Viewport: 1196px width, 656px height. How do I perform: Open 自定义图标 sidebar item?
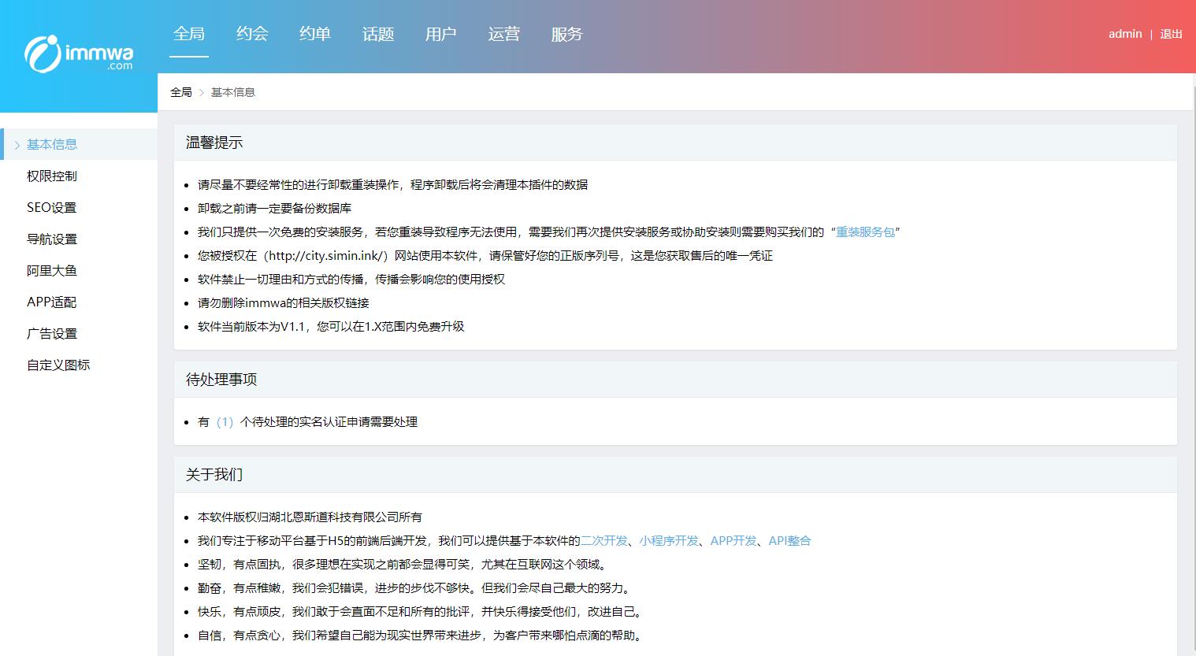coord(58,365)
